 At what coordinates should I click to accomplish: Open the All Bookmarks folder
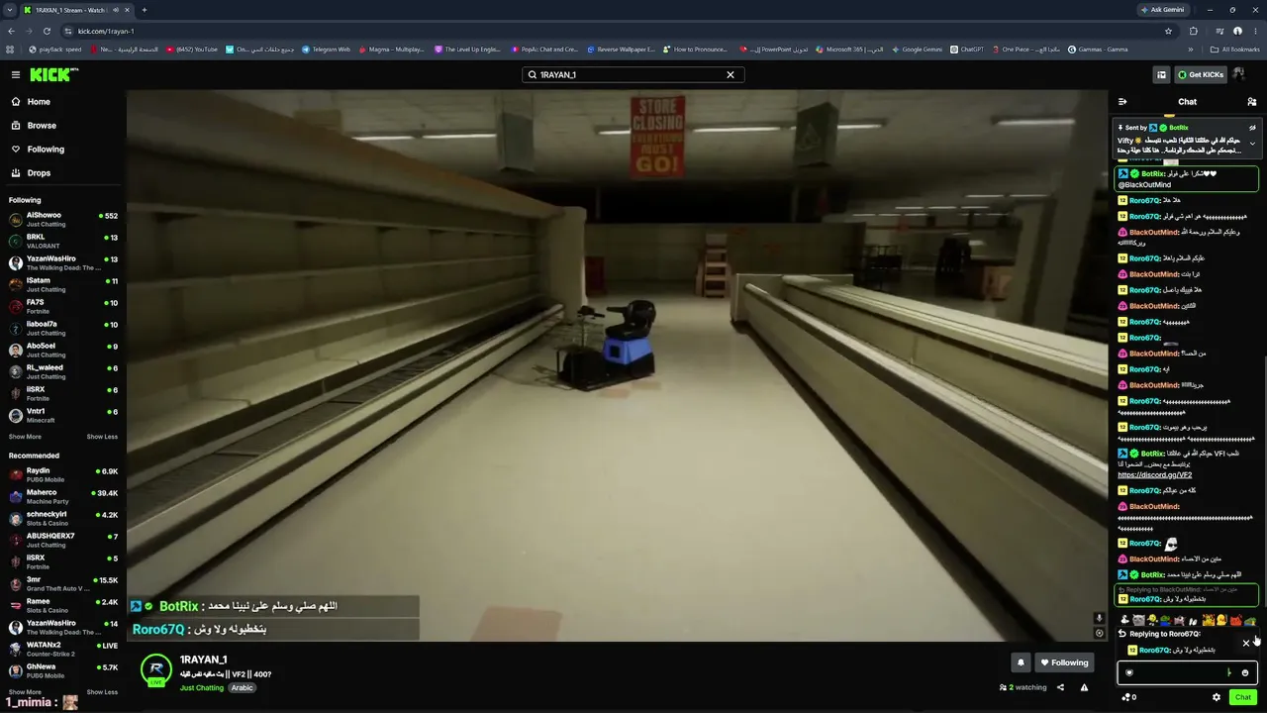point(1234,50)
